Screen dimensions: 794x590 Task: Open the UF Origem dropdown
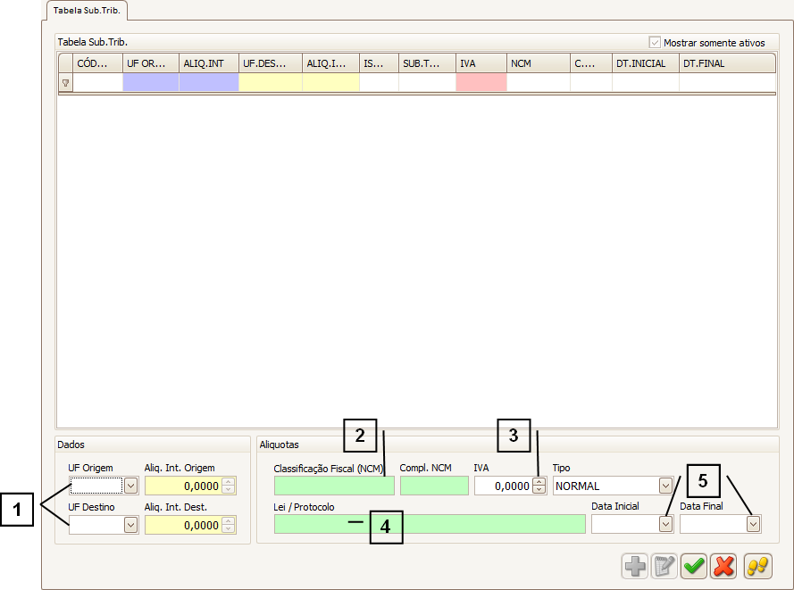tap(130, 486)
